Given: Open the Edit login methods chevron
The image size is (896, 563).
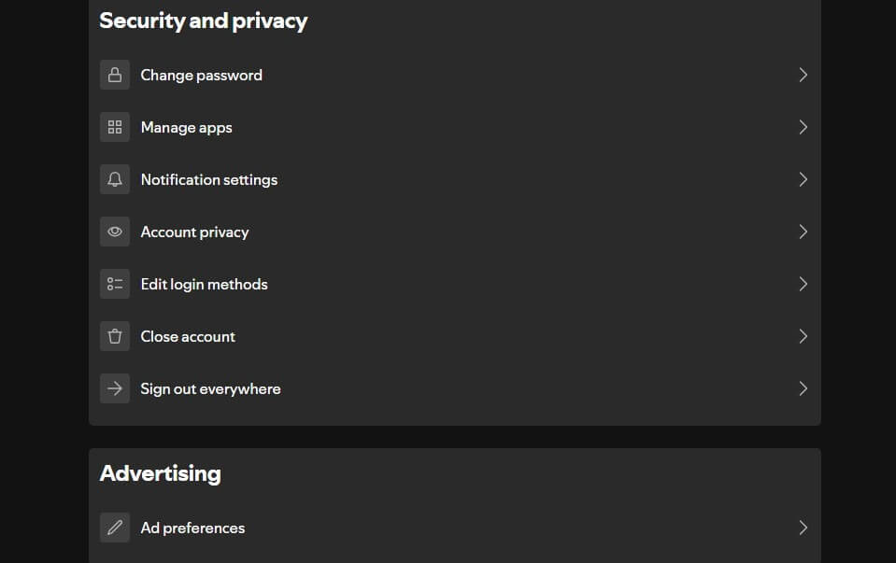Looking at the screenshot, I should 803,284.
